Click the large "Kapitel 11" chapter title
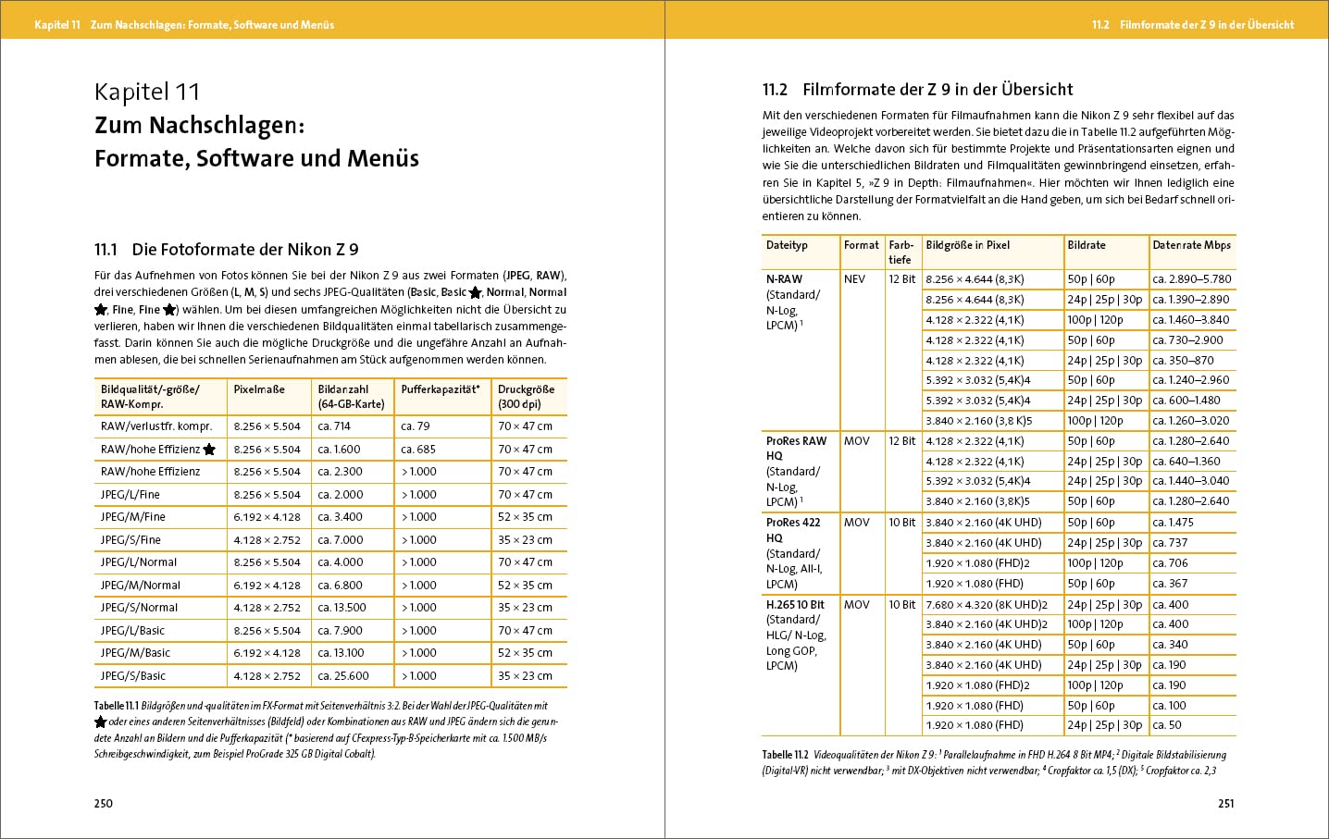 [147, 92]
